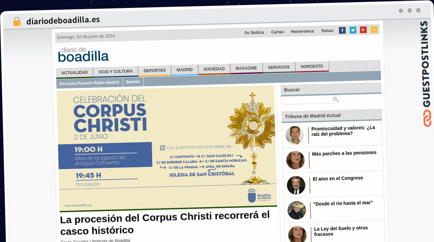Click Escucha Pozuelo Radio Madrid
The height and width of the screenshot is (242, 434).
[x=89, y=83]
